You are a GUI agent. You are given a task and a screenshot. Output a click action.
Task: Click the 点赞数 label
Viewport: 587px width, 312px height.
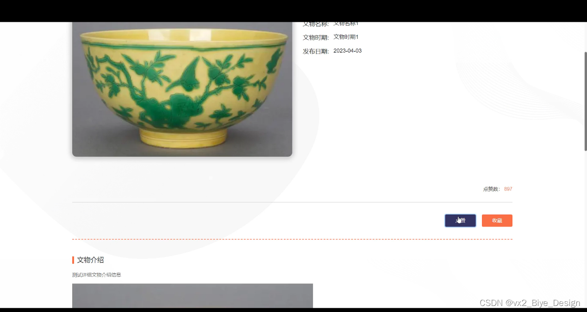(x=491, y=189)
